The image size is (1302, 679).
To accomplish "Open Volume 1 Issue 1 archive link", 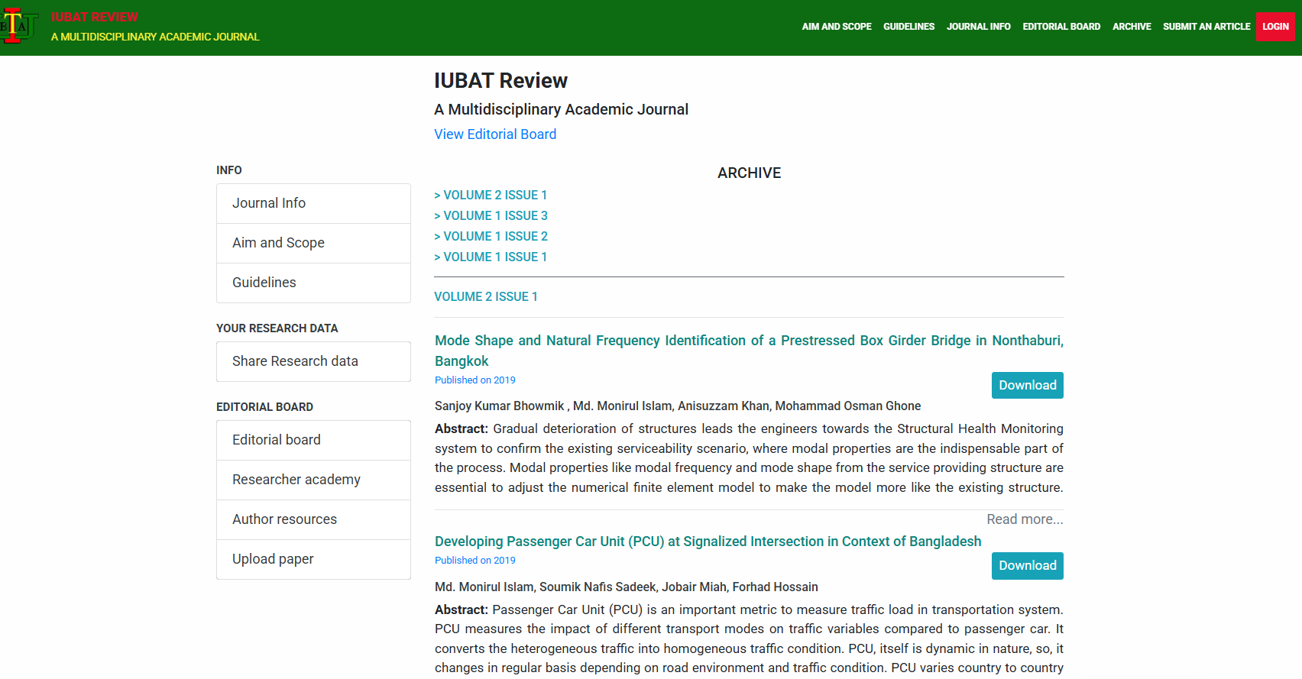I will [x=491, y=257].
